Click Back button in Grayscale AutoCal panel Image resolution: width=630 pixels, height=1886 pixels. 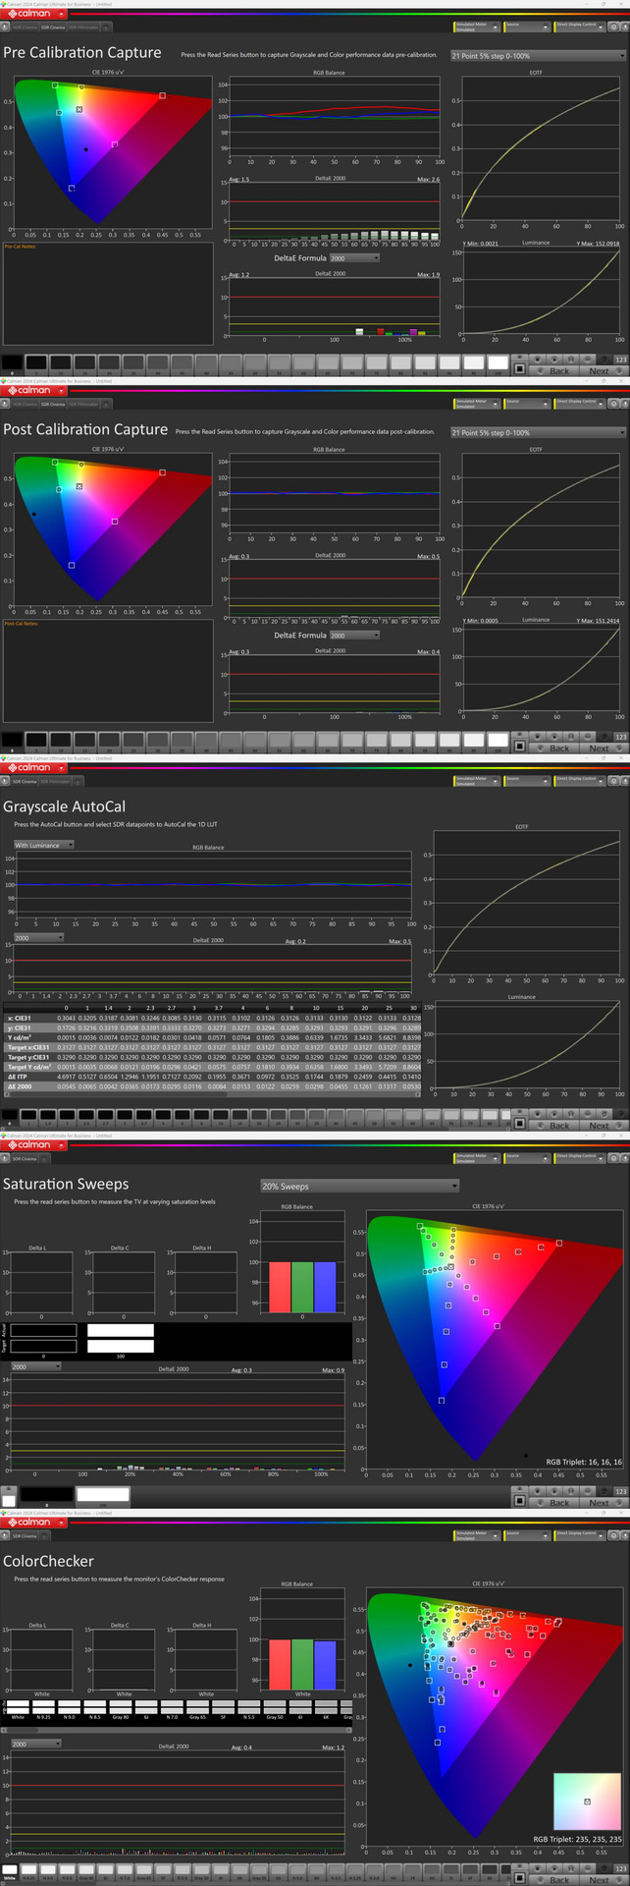pyautogui.click(x=558, y=1125)
